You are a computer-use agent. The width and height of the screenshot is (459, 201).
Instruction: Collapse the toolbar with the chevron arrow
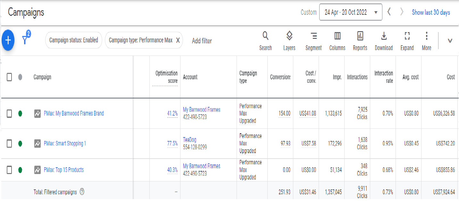pos(450,41)
